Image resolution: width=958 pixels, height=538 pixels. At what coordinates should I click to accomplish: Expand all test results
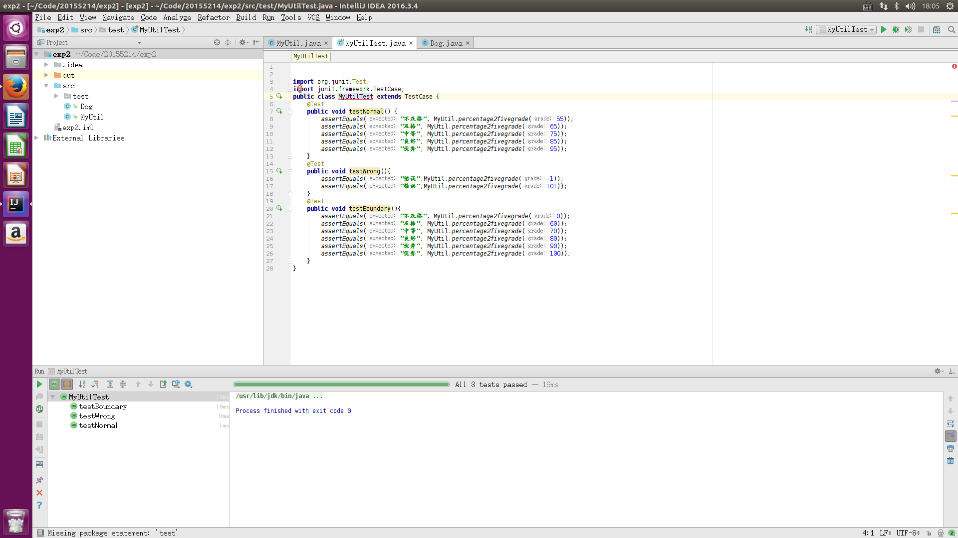click(x=110, y=384)
